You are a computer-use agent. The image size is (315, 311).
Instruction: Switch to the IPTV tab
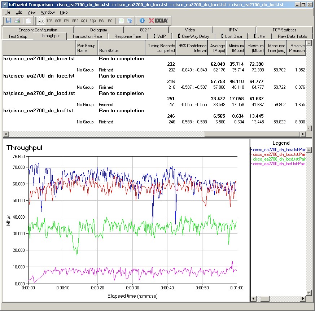tap(233, 30)
